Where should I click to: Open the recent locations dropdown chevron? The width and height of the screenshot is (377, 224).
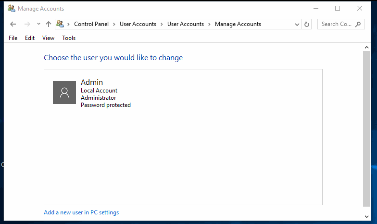[38, 24]
